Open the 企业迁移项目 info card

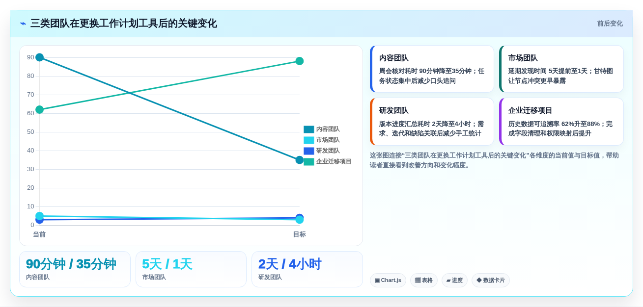pyautogui.click(x=561, y=122)
